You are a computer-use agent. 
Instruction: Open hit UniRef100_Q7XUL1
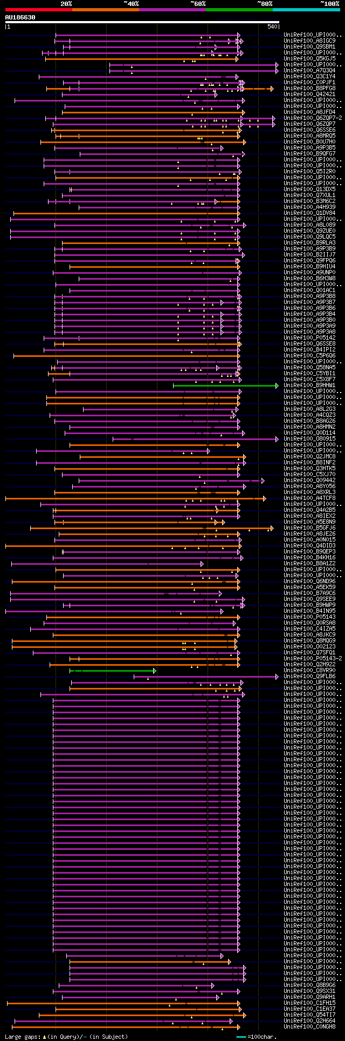point(309,195)
